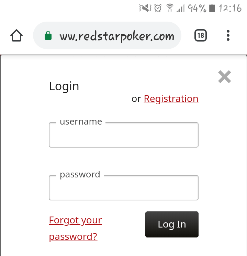The height and width of the screenshot is (256, 247).
Task: Tap the redstarpoker.com address bar
Action: 107,35
